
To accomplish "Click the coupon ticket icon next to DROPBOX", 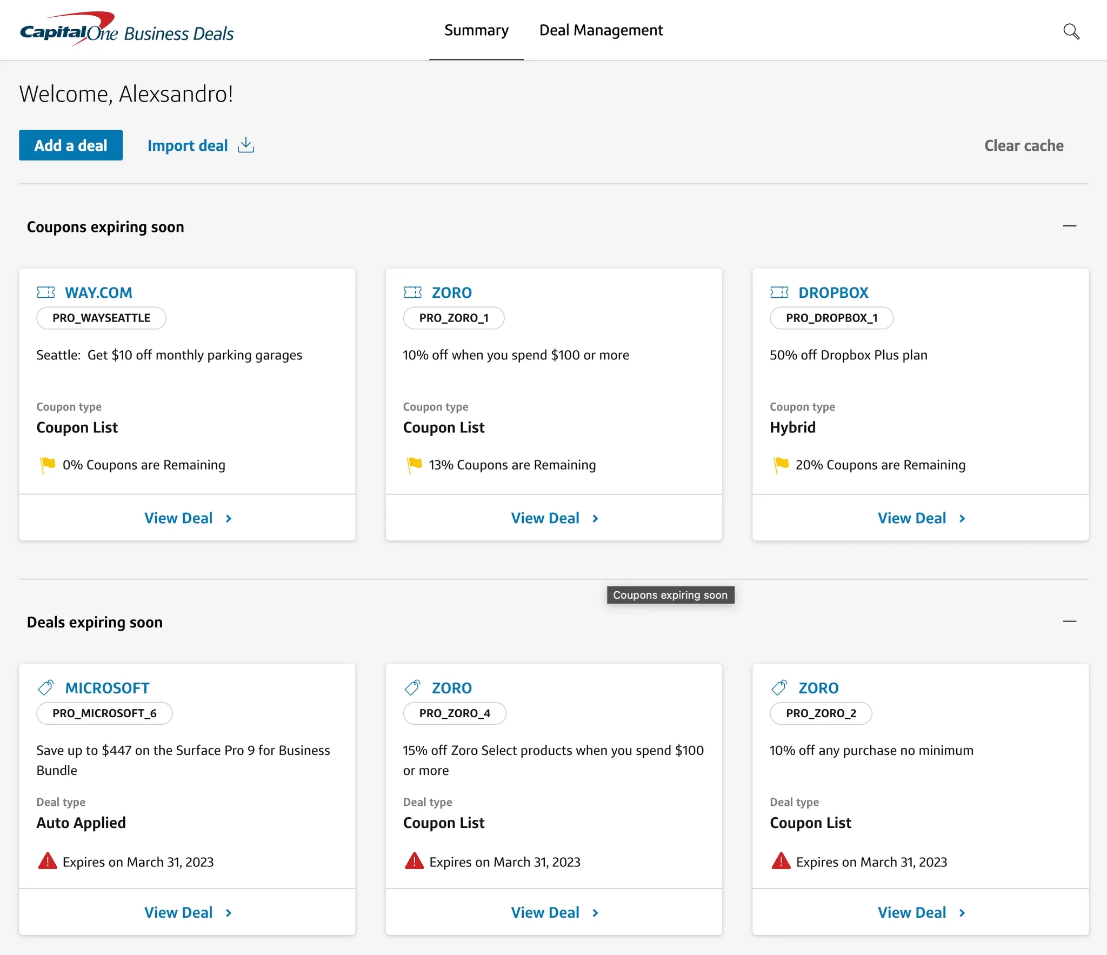I will click(x=779, y=292).
